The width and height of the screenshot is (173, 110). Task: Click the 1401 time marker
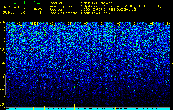18,24
